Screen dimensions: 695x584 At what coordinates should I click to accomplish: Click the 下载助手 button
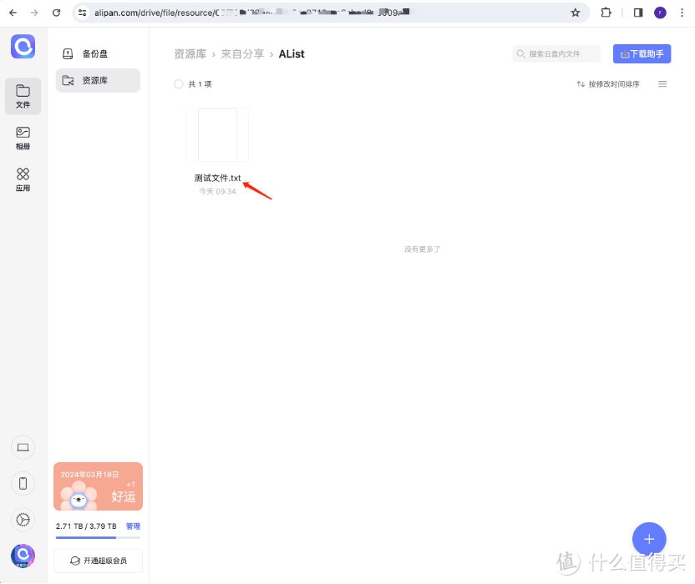coord(642,54)
